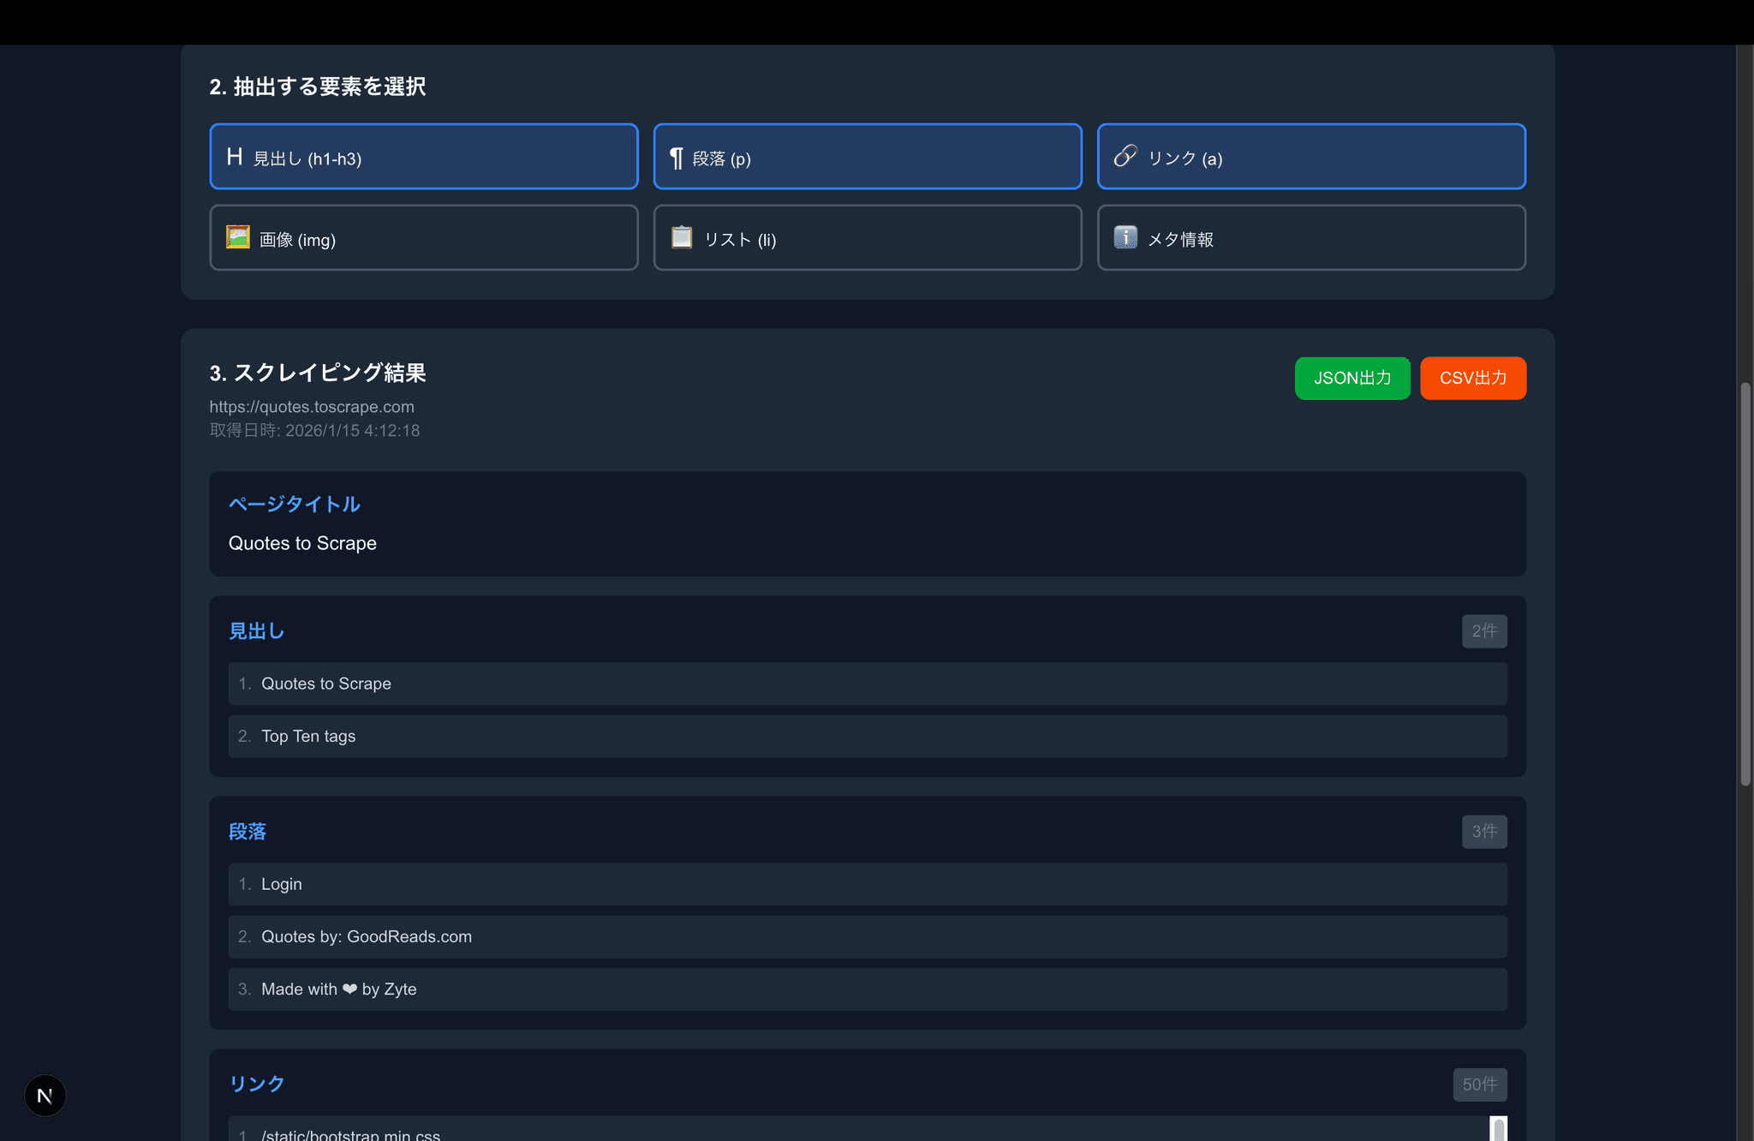Click the paragraph pilcrow icon
1754x1141 pixels.
[x=677, y=158]
